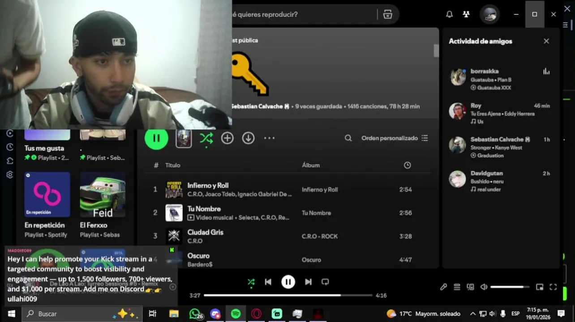The height and width of the screenshot is (322, 575).
Task: Open Sebastian Calvache's activity entry
Action: [x=500, y=148]
